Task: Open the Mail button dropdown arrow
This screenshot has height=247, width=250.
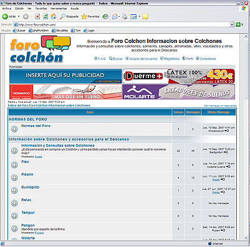Action: click(x=119, y=17)
